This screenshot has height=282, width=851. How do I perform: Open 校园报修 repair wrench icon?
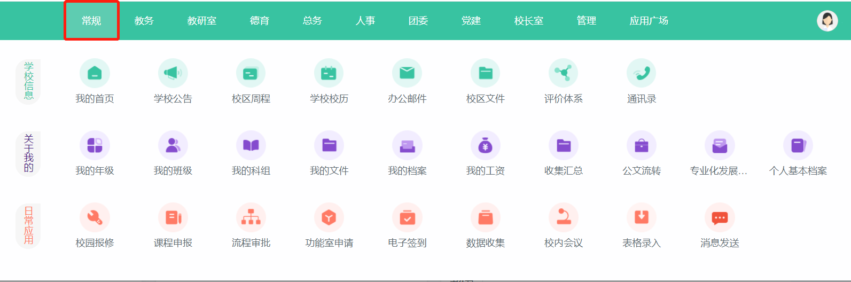coord(95,217)
